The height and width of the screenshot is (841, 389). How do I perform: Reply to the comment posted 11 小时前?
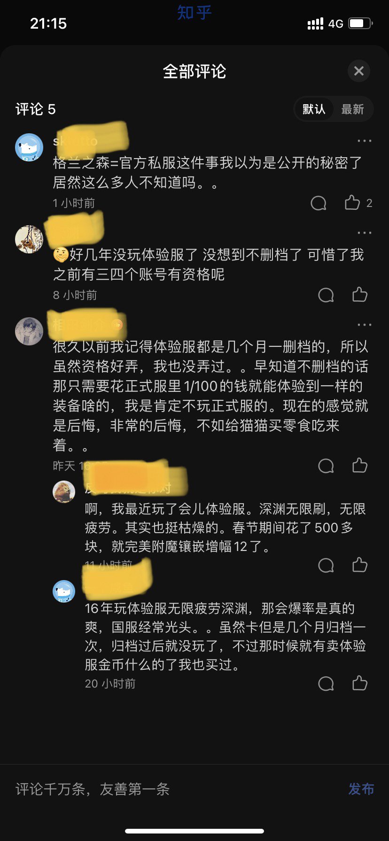coord(326,566)
